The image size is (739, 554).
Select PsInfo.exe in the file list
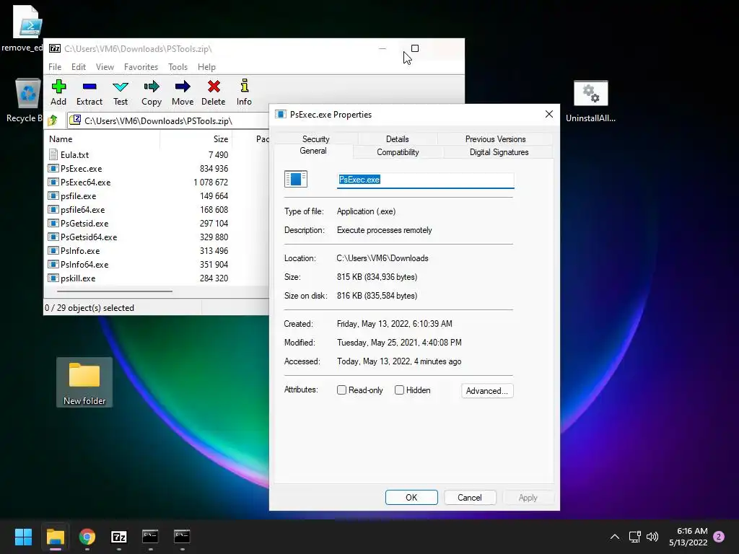pos(80,250)
